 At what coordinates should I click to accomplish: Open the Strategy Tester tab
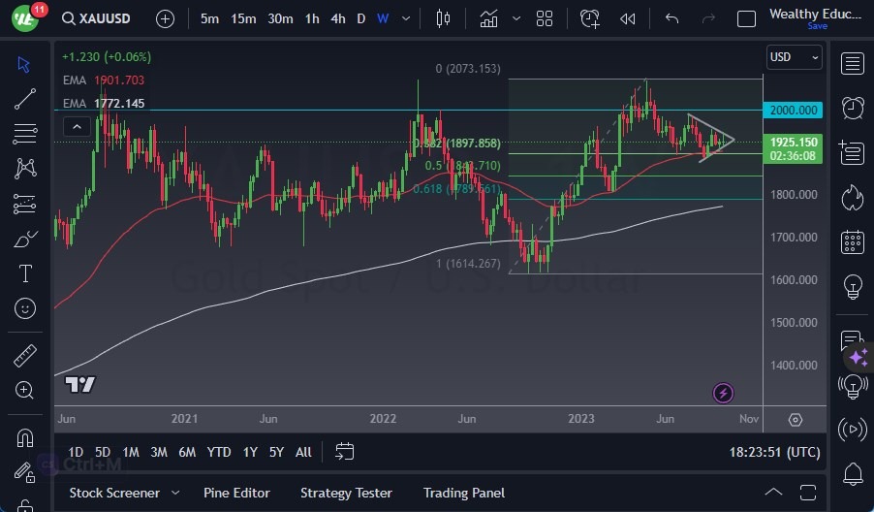tap(346, 493)
